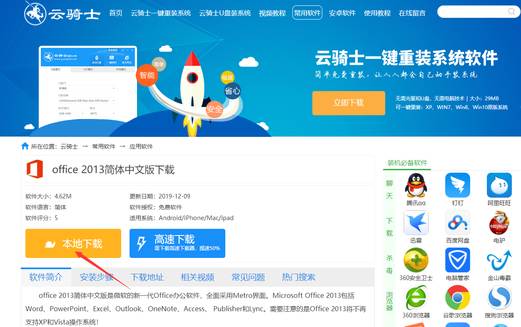Open the 金山毒霸 icon
This screenshot has height=327, width=521.
499,260
